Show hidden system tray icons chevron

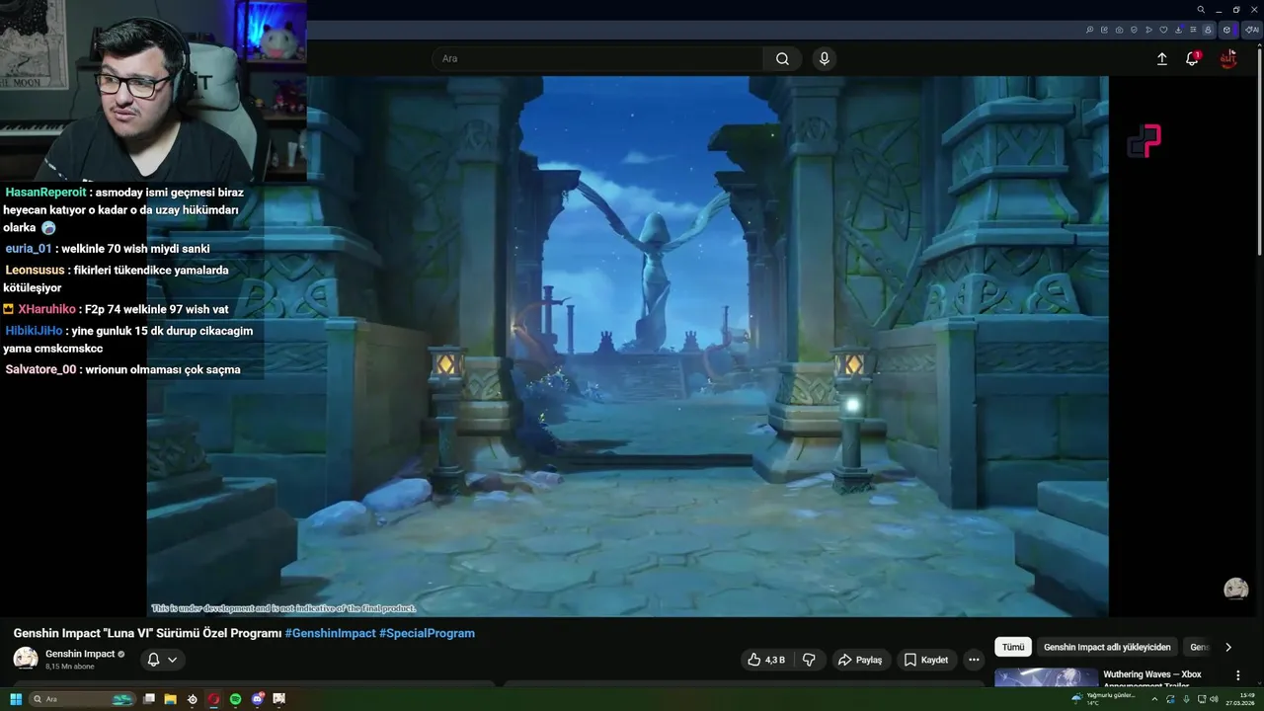1154,699
